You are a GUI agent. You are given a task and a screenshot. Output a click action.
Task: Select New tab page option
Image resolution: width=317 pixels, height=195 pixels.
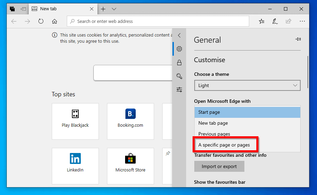[x=247, y=123]
